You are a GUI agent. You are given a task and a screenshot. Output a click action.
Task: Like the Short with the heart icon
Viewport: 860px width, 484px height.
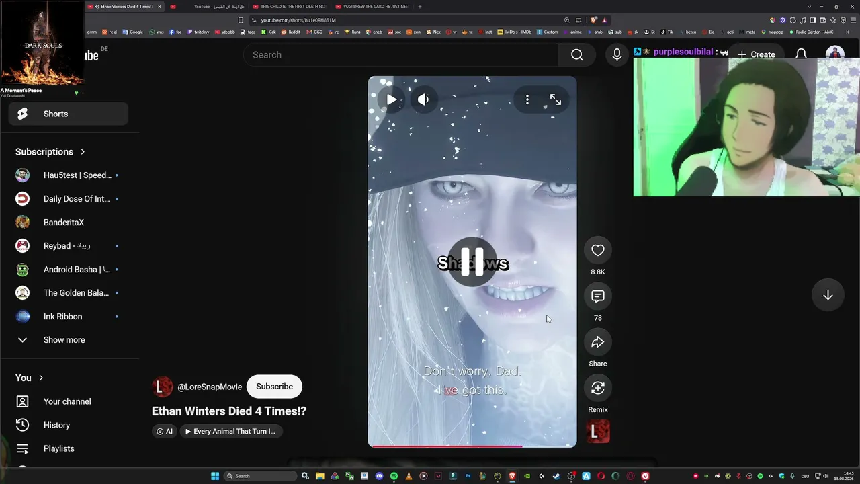(598, 251)
